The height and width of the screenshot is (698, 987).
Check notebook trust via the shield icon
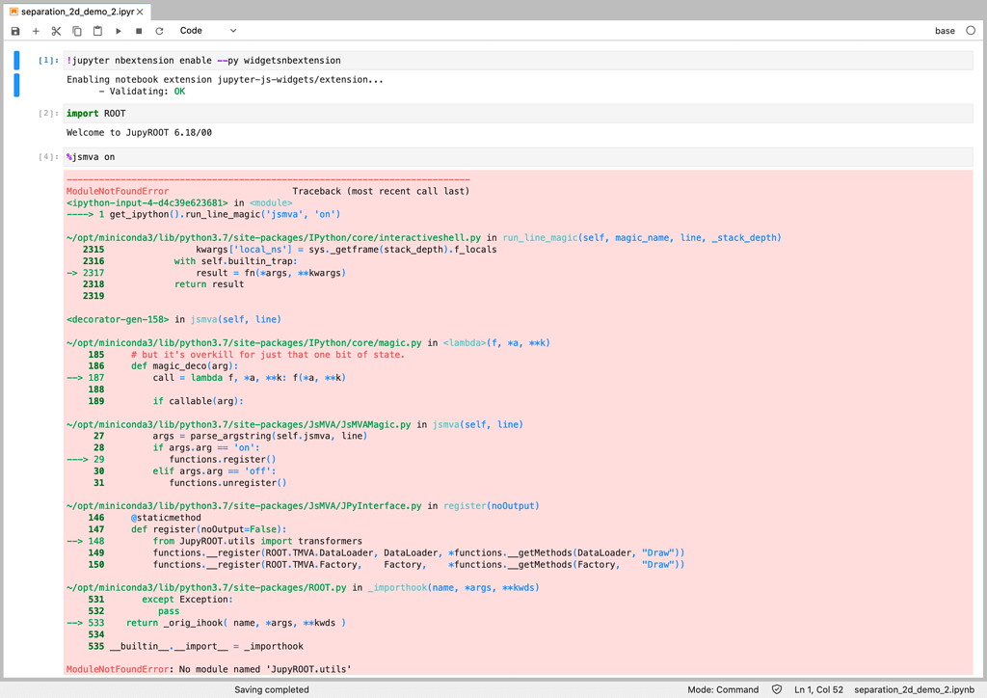(x=776, y=690)
